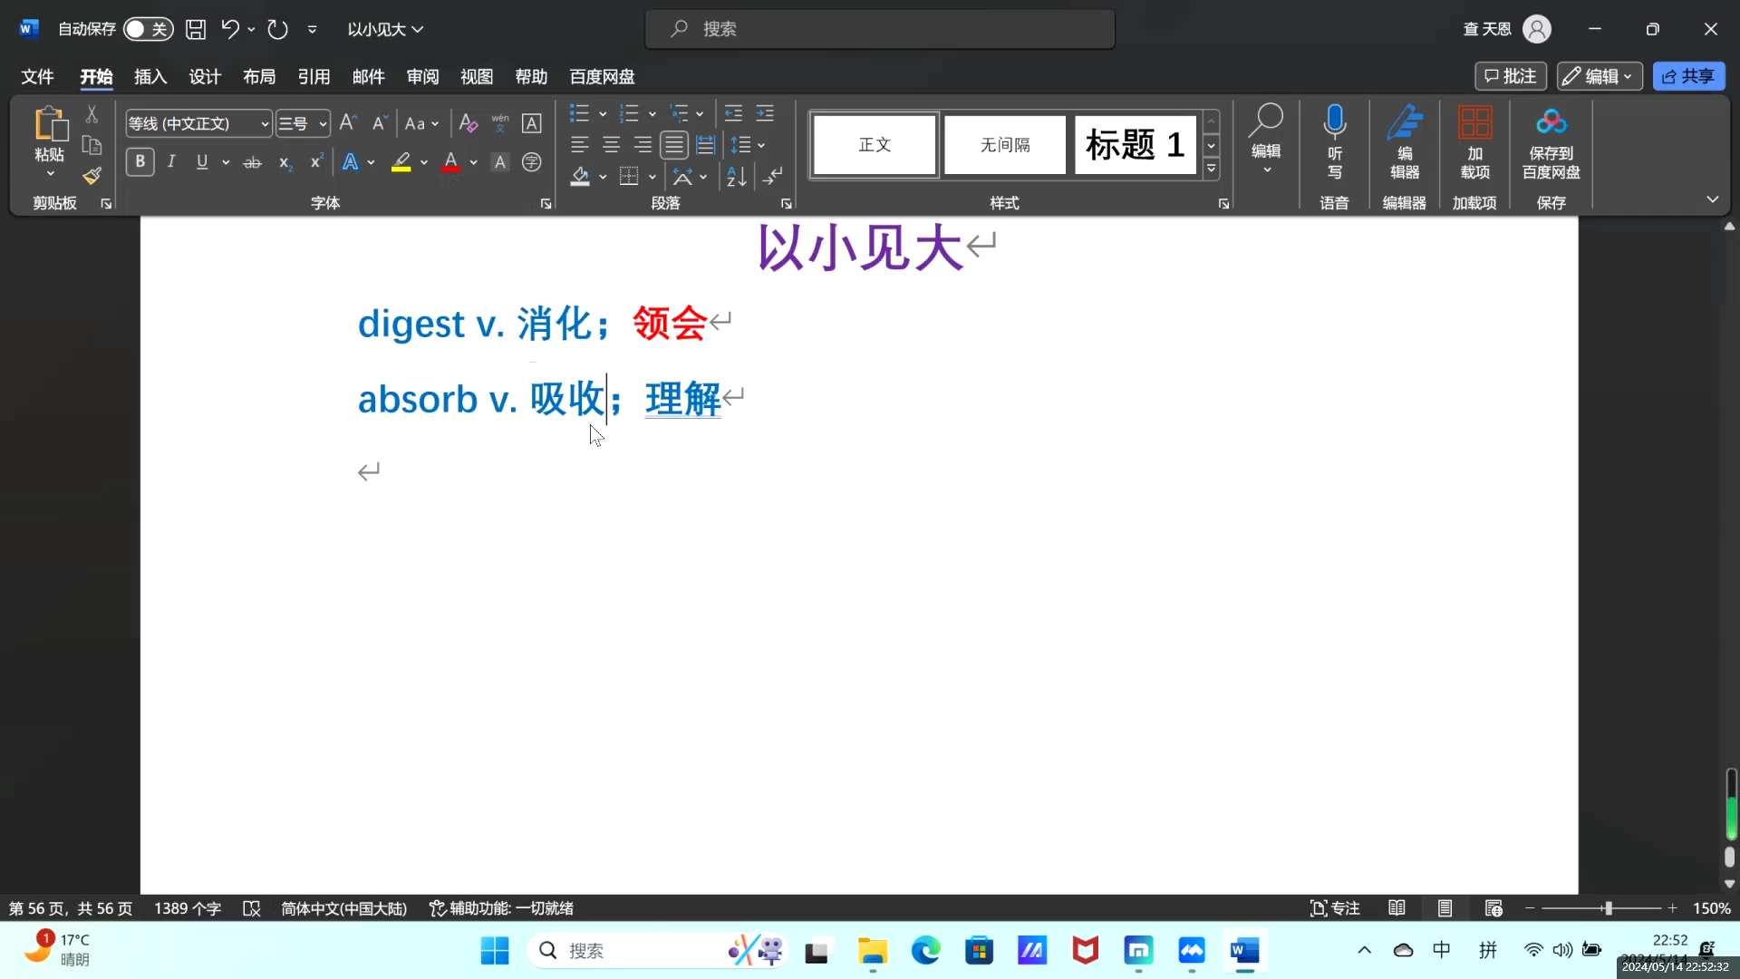The image size is (1740, 979).
Task: Open the change case (Aa) dropdown
Action: 422,123
